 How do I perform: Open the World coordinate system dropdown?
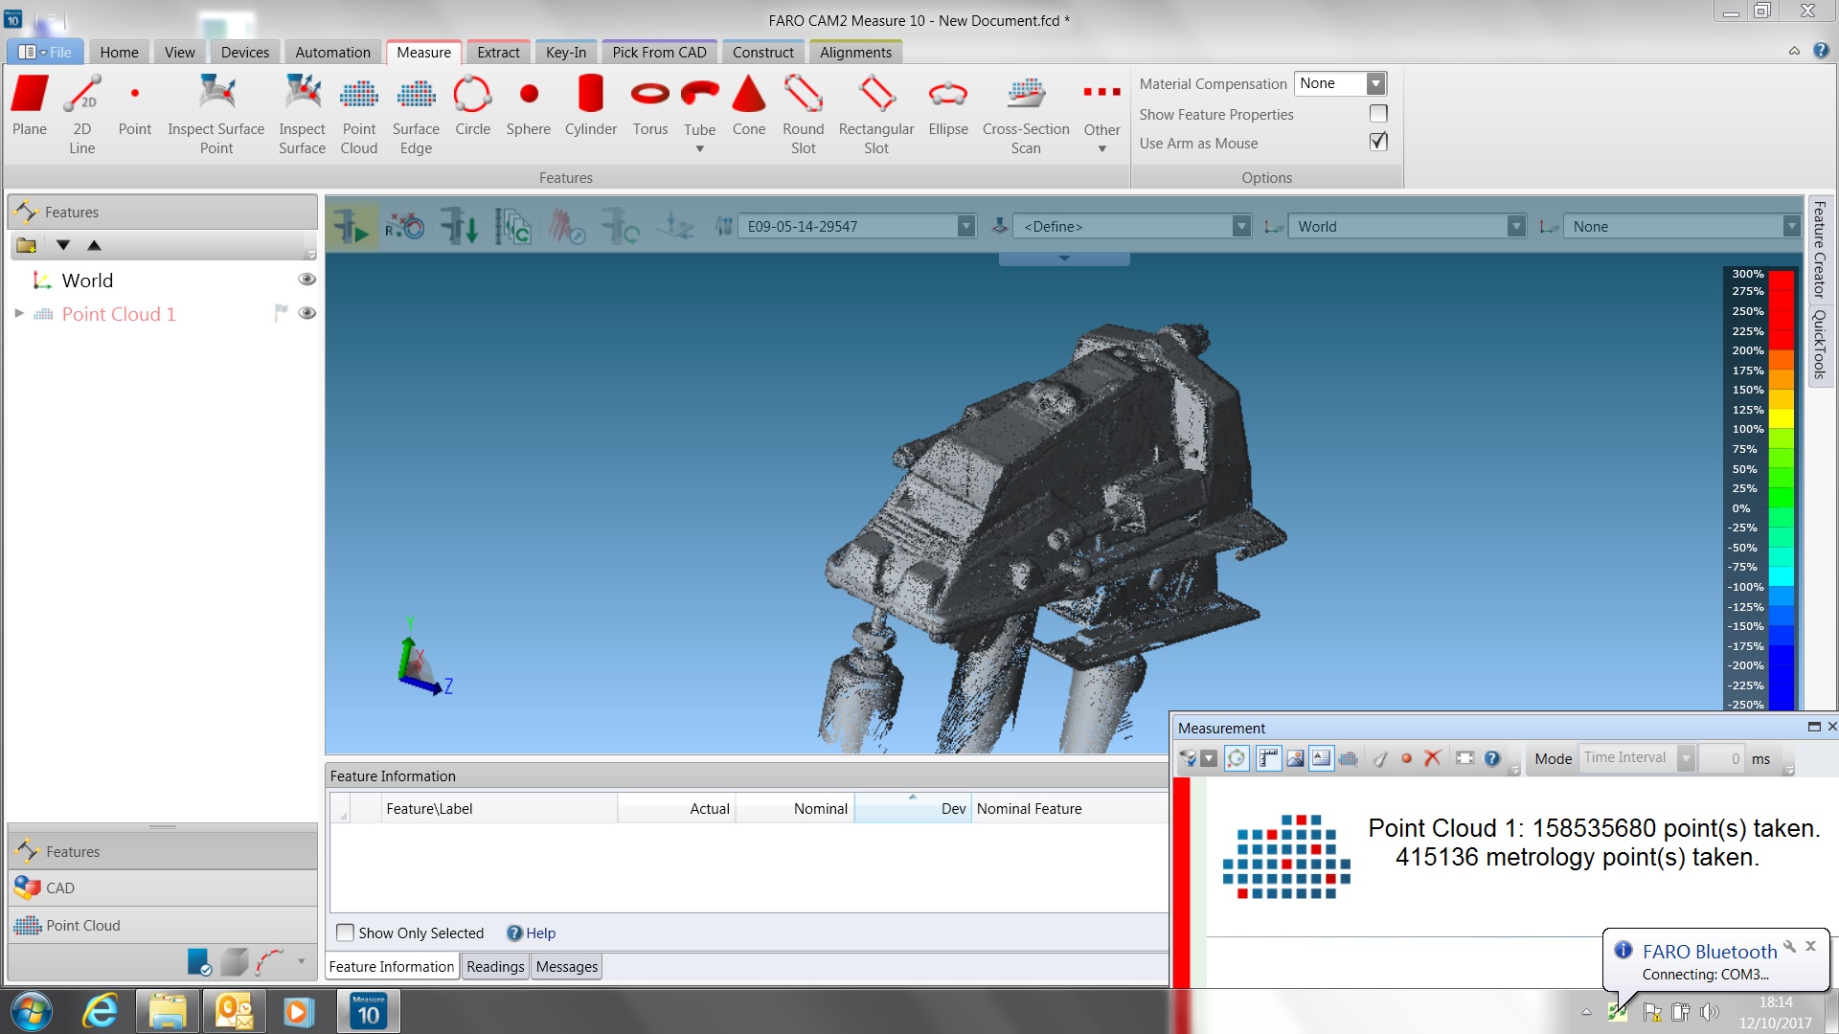click(1515, 227)
